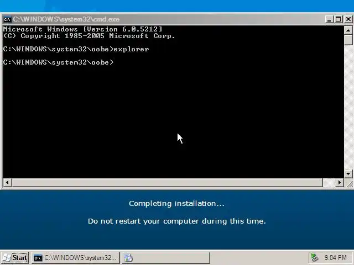This screenshot has width=354, height=265.
Task: Click the last C:\WINDOWS\system32\oobe> prompt
Action: point(58,62)
